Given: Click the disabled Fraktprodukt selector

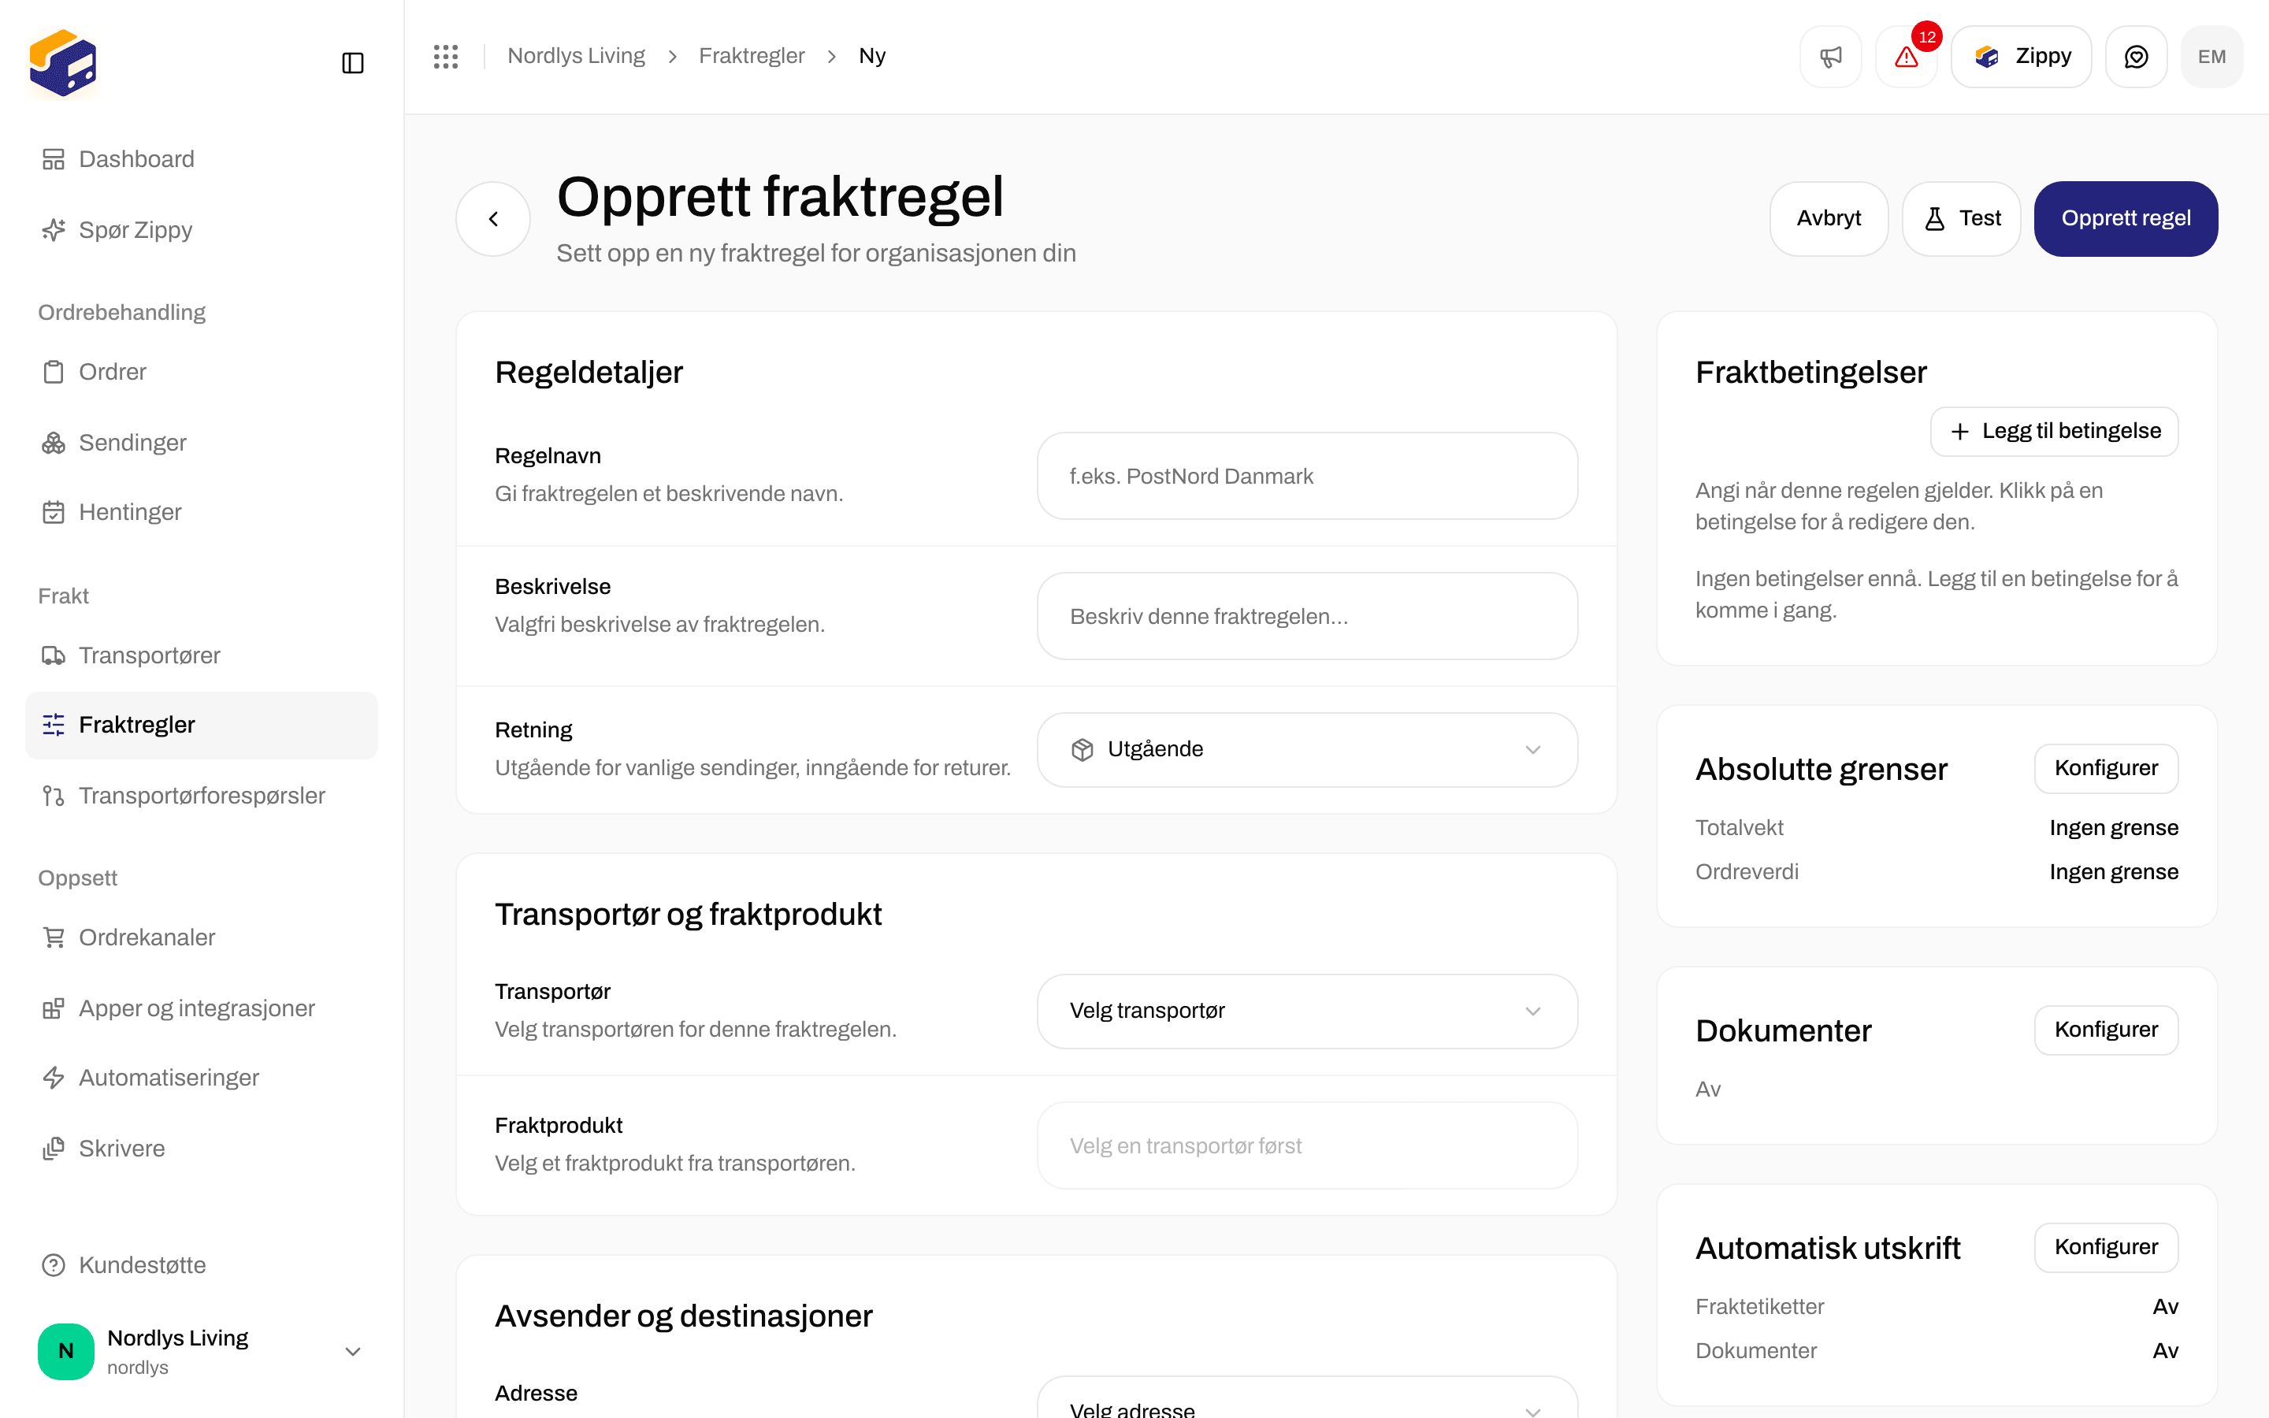Looking at the screenshot, I should [x=1307, y=1146].
